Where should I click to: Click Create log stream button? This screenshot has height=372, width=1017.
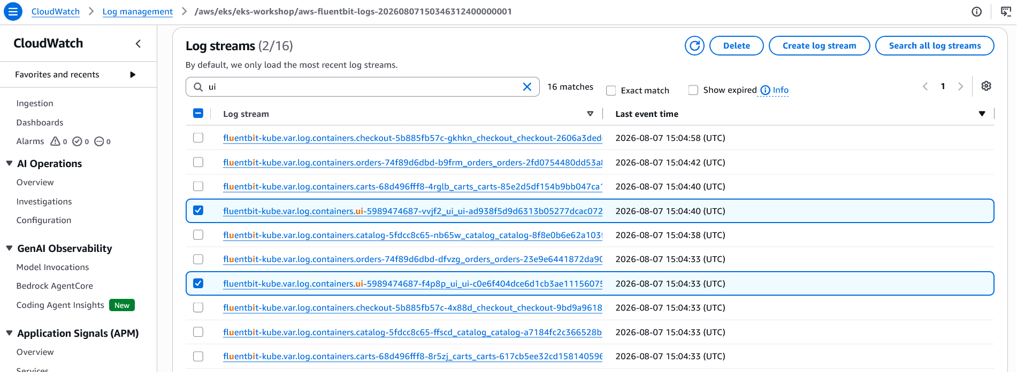click(x=819, y=46)
